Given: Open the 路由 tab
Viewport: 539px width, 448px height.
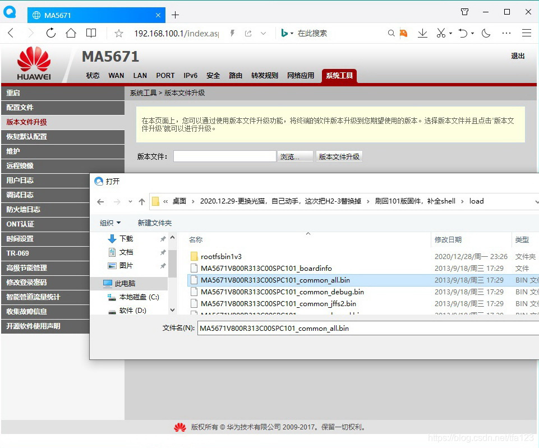Looking at the screenshot, I should 236,76.
